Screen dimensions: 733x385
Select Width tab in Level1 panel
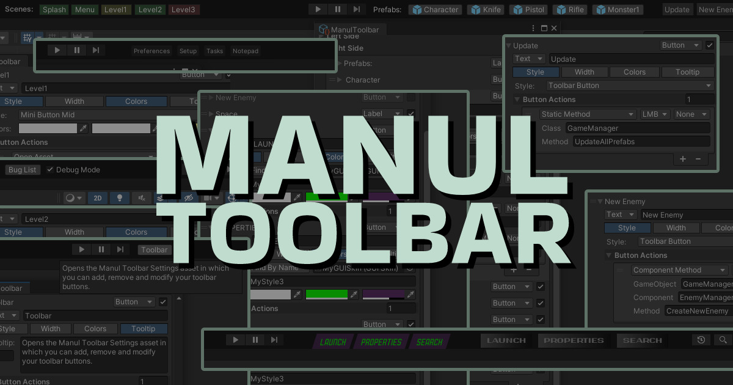[x=75, y=101]
